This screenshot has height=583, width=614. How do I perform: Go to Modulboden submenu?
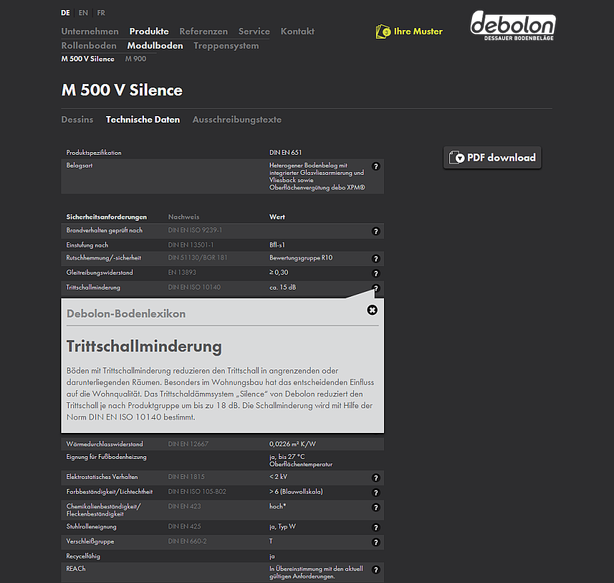155,46
